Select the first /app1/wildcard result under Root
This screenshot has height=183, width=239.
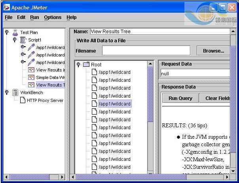pyautogui.click(x=114, y=72)
